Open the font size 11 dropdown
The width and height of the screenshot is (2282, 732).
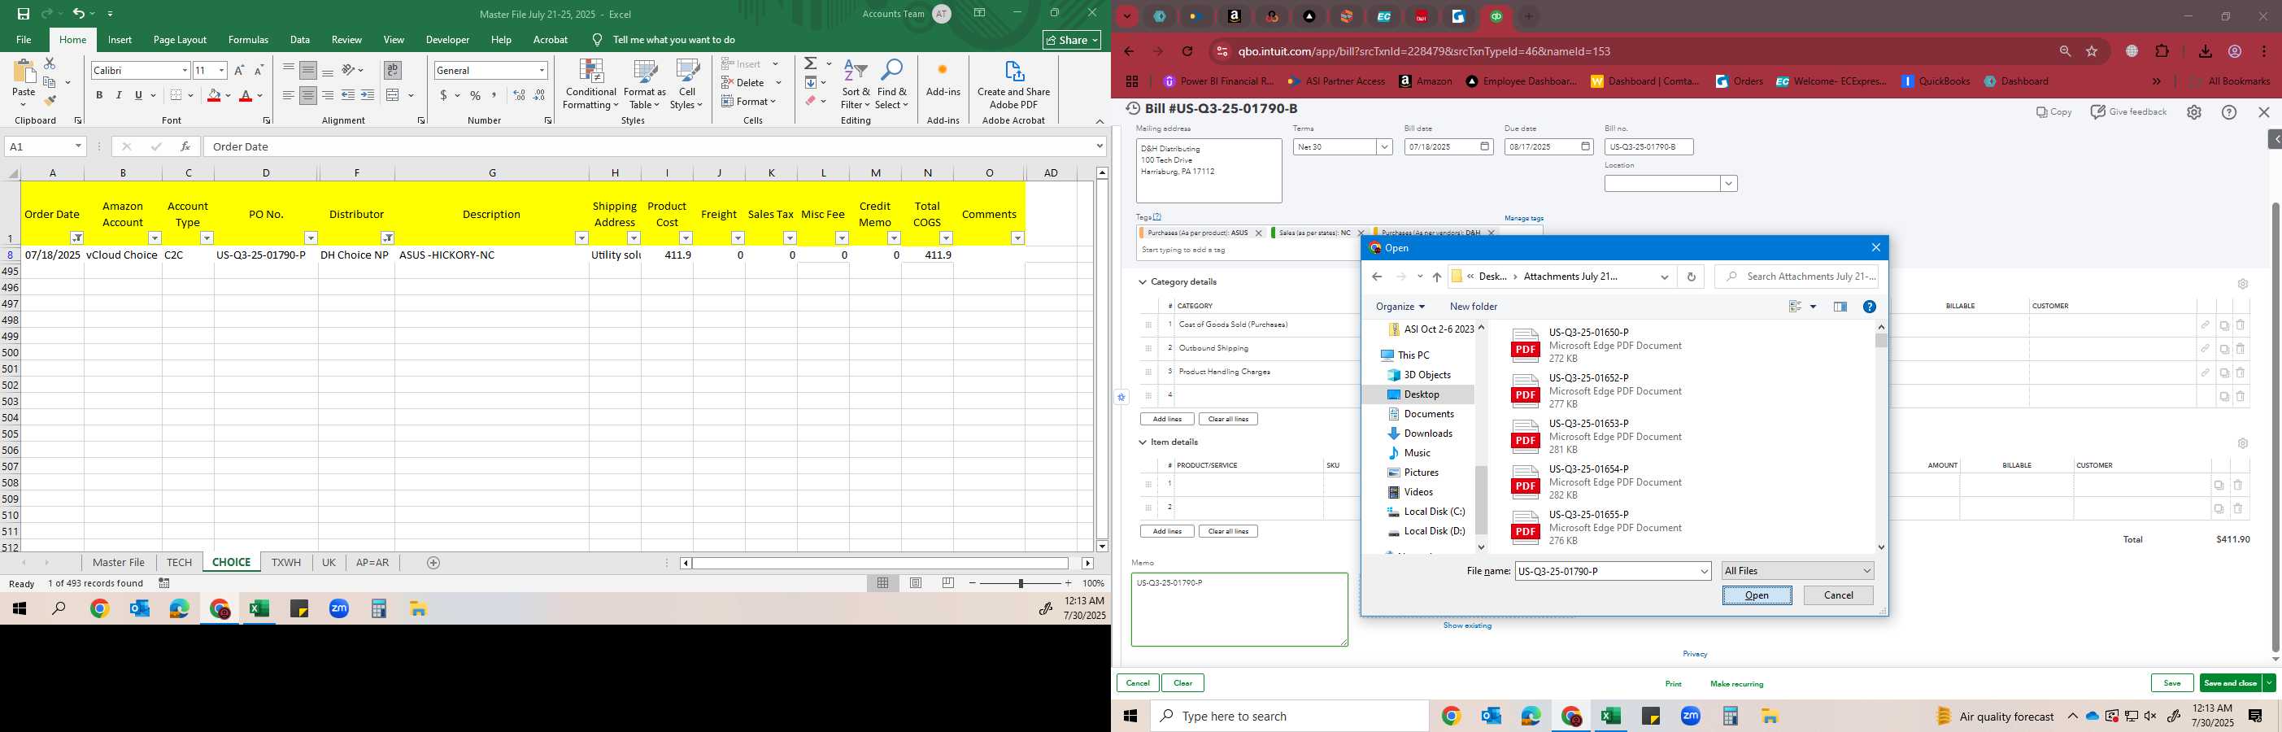[221, 70]
